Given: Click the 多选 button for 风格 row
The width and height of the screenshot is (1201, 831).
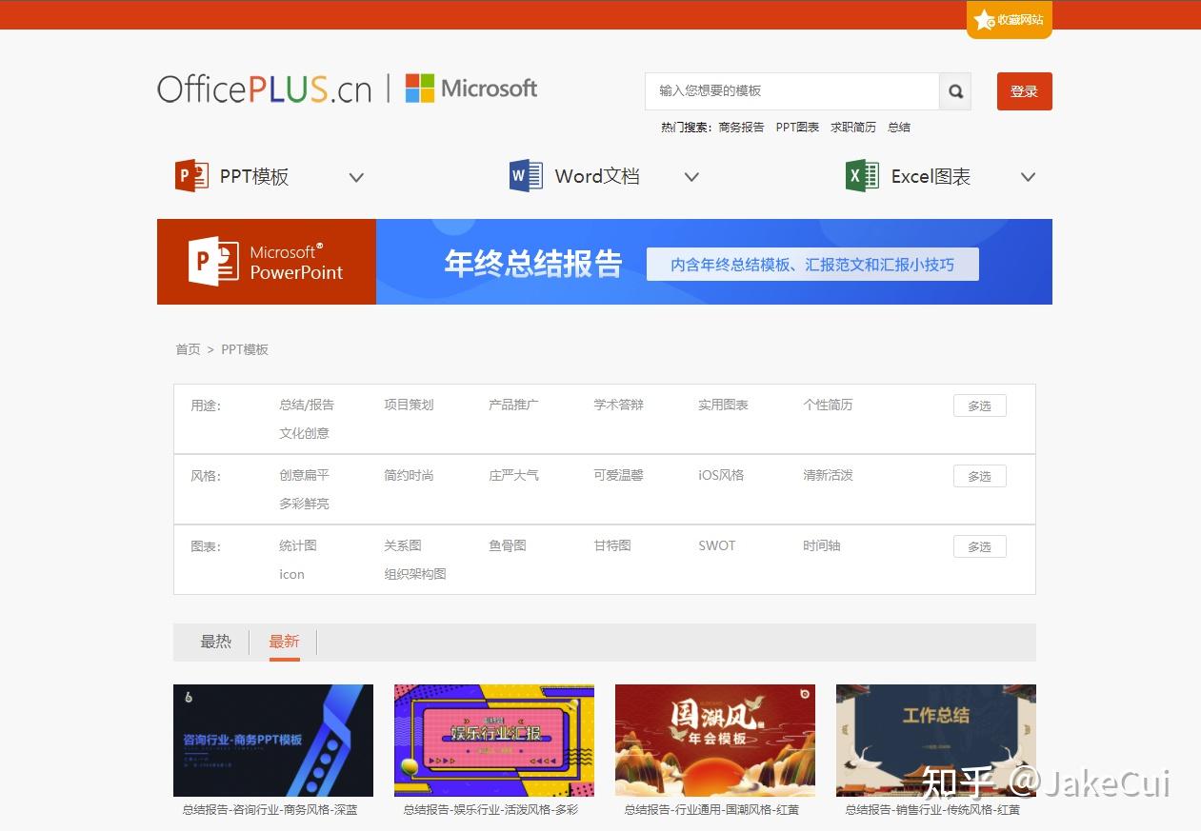Looking at the screenshot, I should coord(979,475).
